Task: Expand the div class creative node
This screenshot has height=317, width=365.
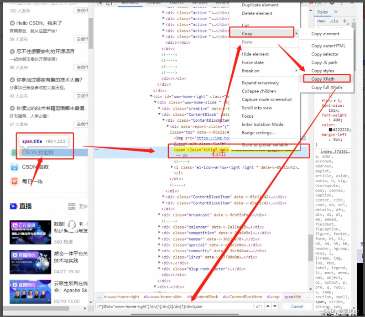Action: coord(159,108)
